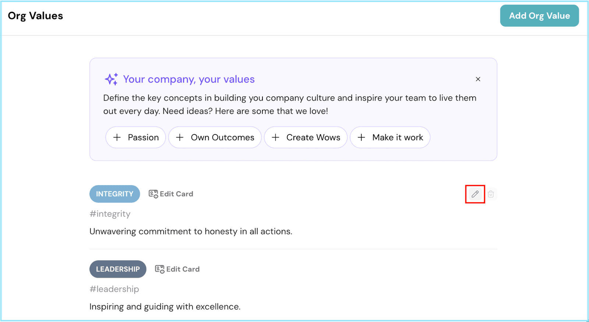Add the Make it work suggestion
Viewport: 589px width, 322px height.
tap(390, 137)
